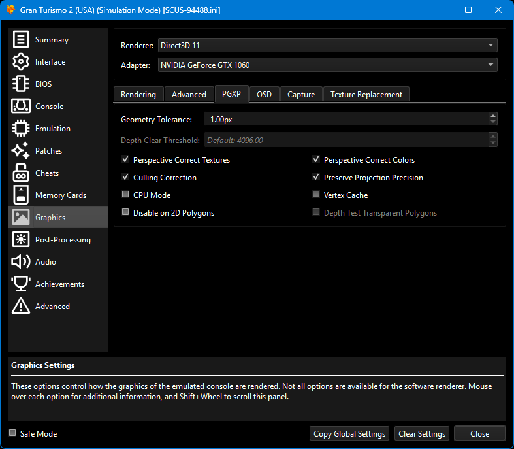
Task: Disable Perspective Correct Textures checkbox
Action: [x=125, y=160]
